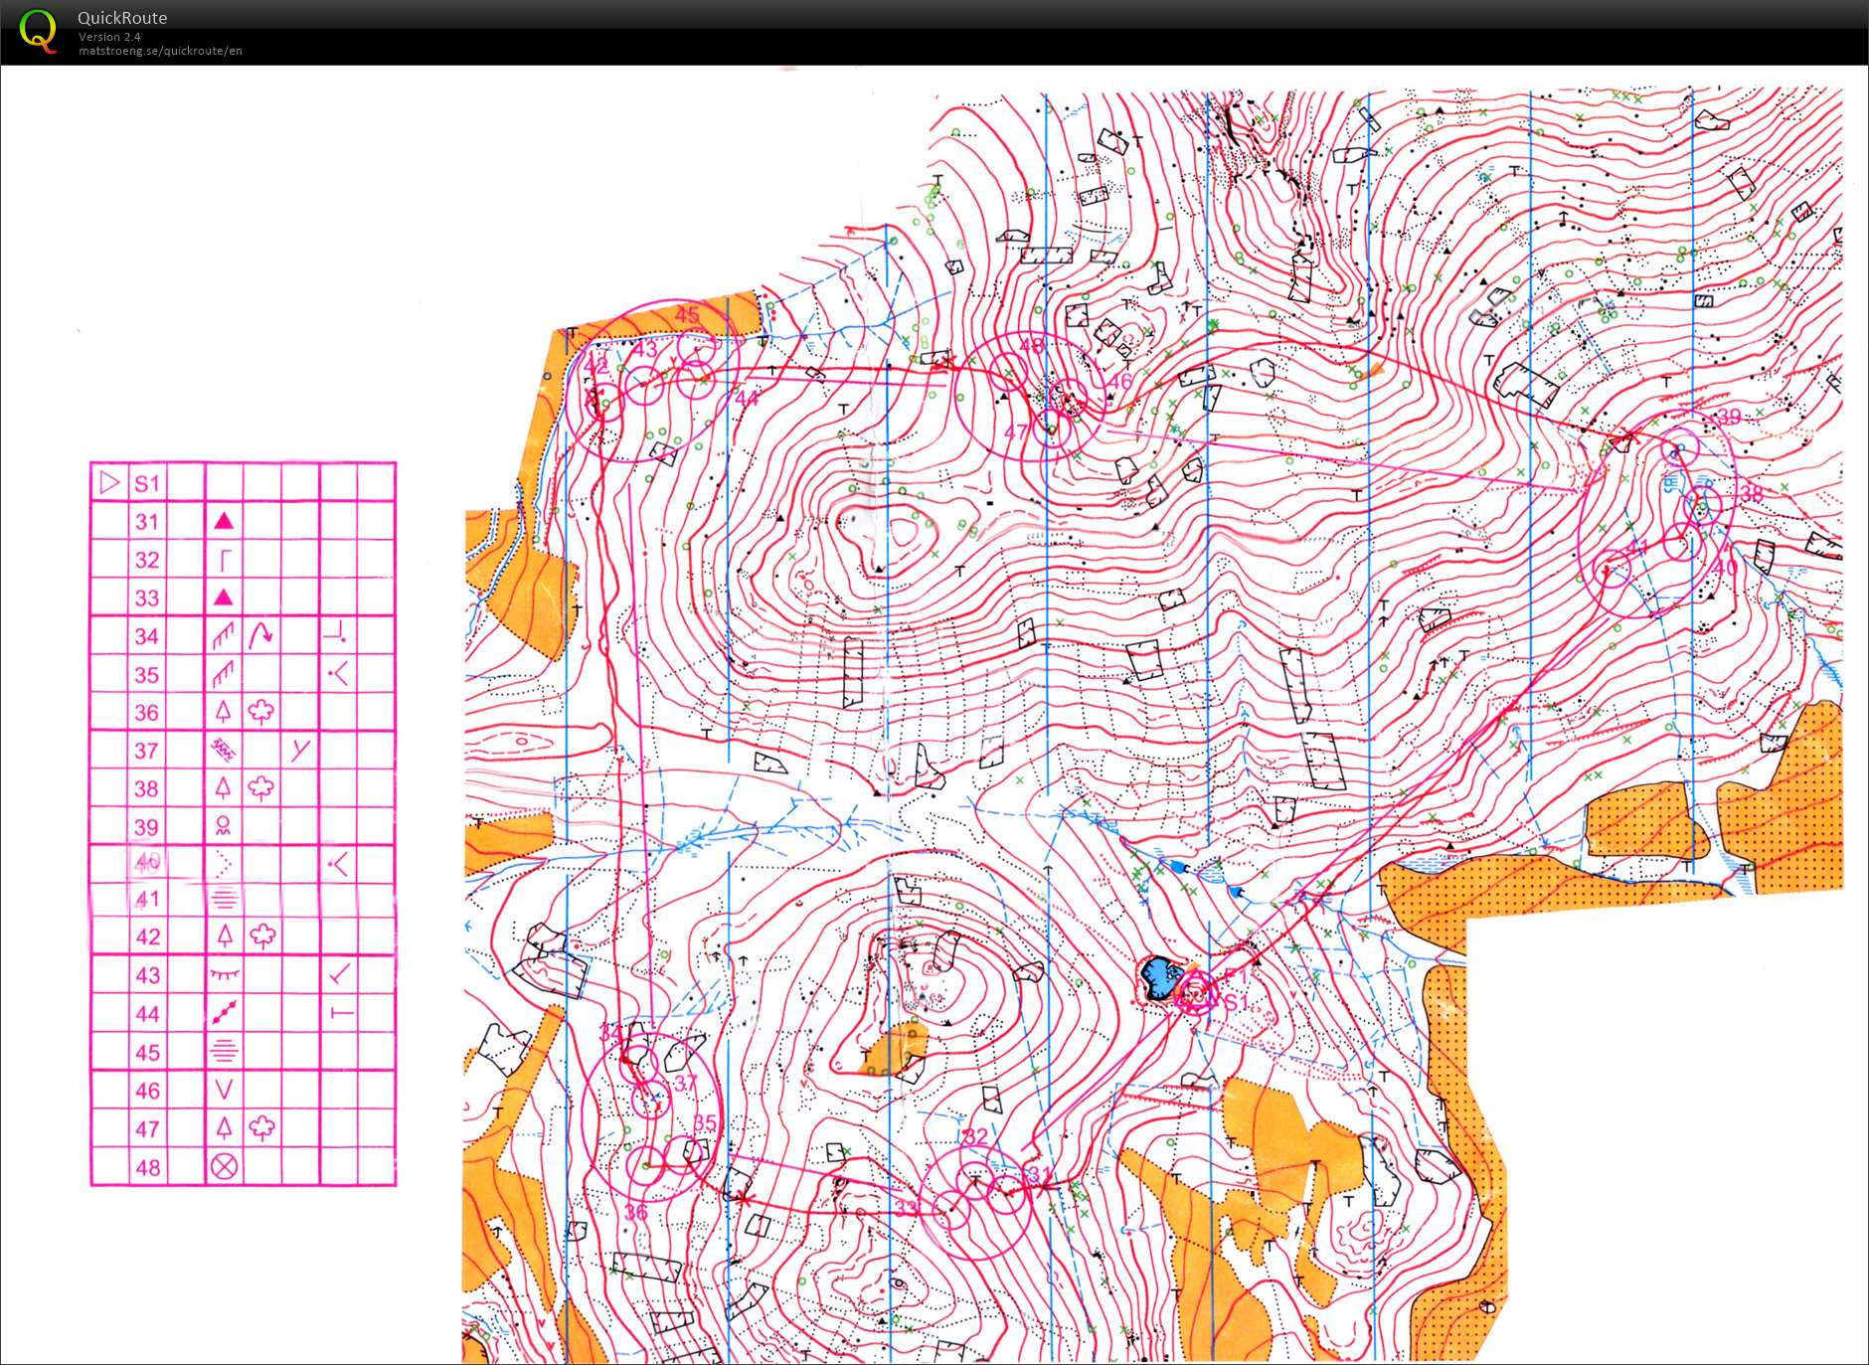Click the control circle for number 42 on map

(603, 403)
